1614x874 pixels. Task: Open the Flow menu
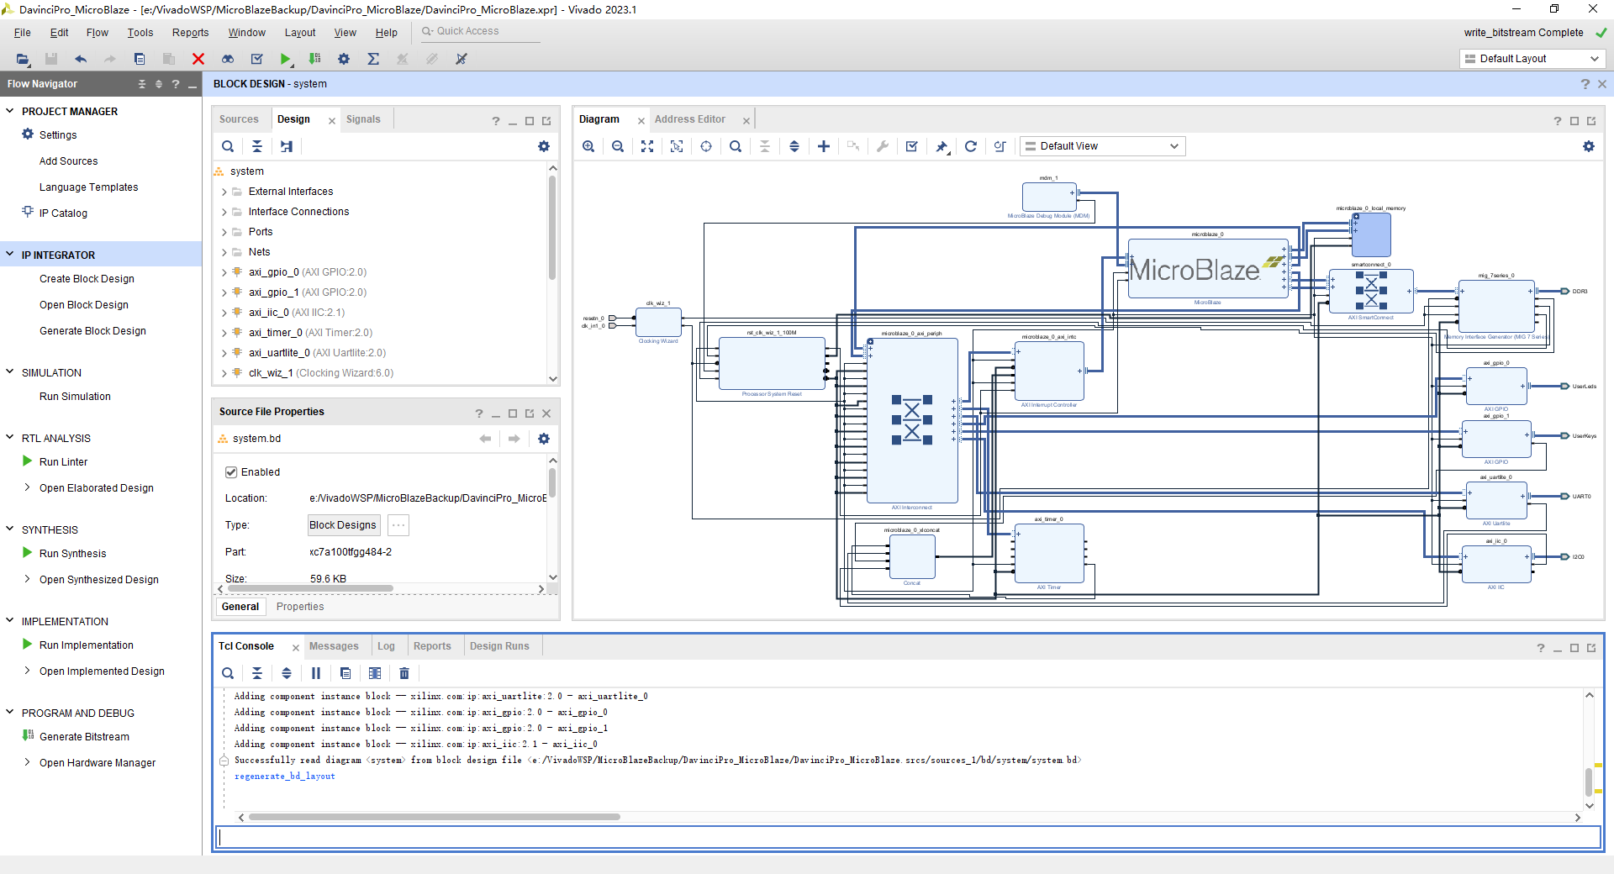click(x=98, y=33)
